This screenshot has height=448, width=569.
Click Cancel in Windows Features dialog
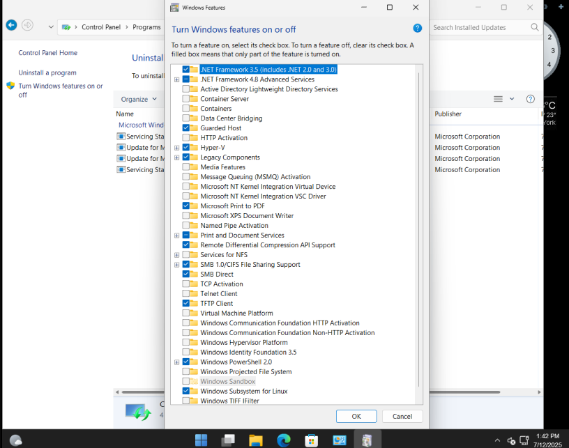coord(402,416)
